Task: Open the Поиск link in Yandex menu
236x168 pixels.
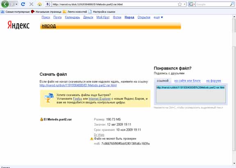Action: [46, 17]
